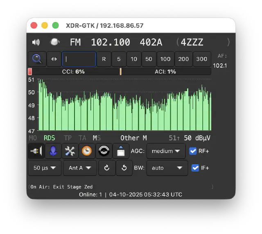Open the 50 µs de-emphasis dropdown
The image size is (262, 234).
pos(45,168)
